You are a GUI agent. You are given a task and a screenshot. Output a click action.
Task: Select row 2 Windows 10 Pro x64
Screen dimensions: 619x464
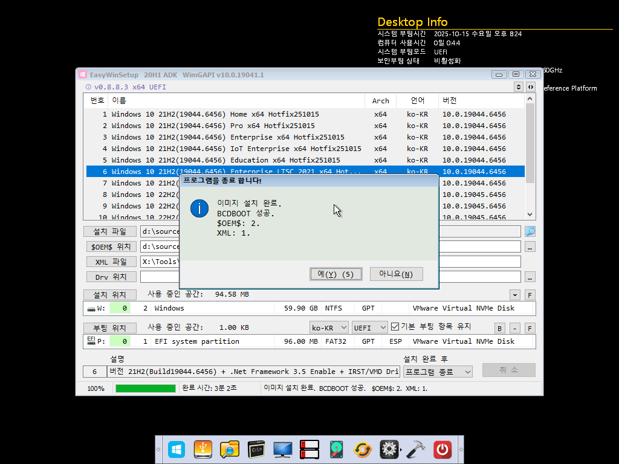(305, 126)
